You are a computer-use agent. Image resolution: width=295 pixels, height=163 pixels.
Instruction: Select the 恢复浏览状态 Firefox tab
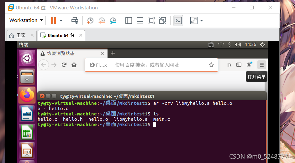(x=72, y=53)
